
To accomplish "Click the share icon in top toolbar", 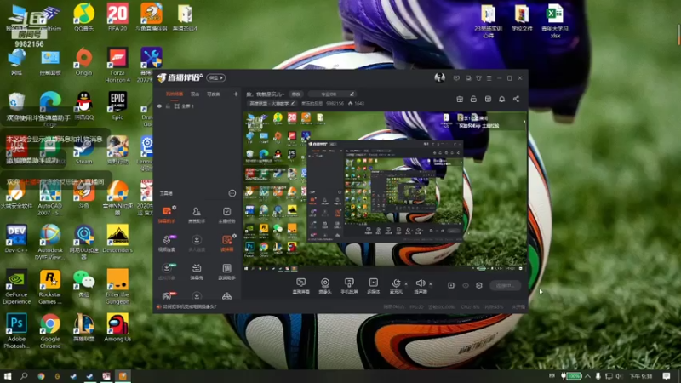I will [x=516, y=99].
